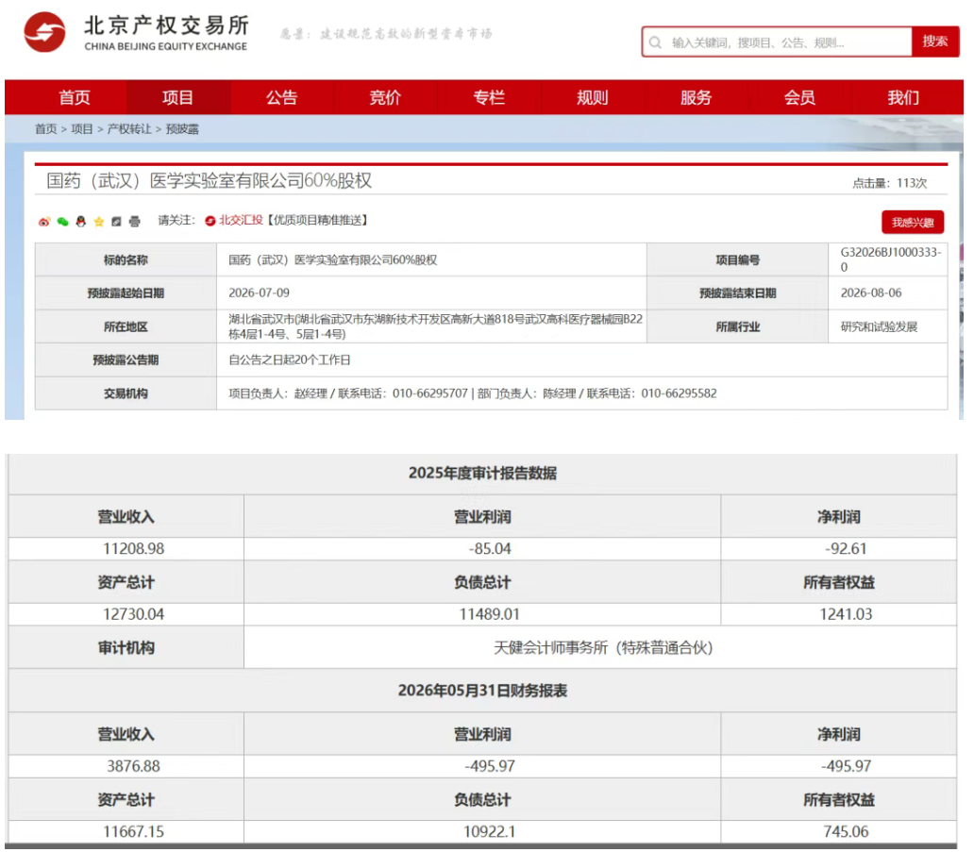Select owner's equity value 1241.03

pos(846,614)
